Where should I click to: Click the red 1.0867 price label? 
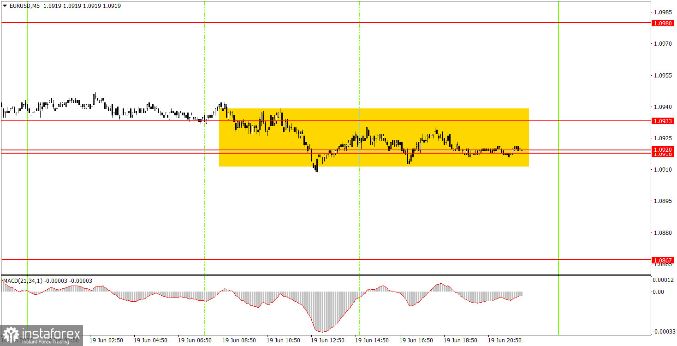tap(662, 260)
